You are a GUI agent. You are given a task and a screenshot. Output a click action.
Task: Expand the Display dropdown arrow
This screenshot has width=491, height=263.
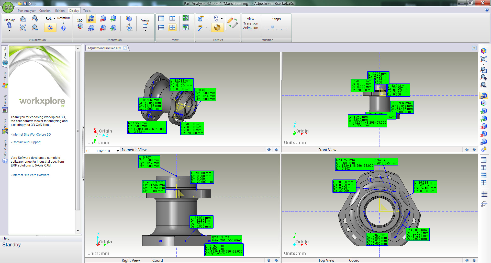coord(9,31)
